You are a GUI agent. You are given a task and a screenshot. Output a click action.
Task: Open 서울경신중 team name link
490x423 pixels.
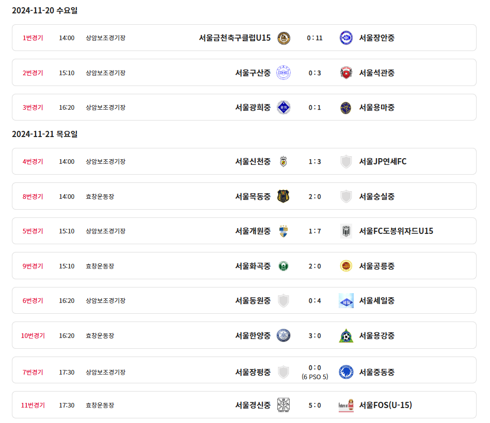point(252,405)
